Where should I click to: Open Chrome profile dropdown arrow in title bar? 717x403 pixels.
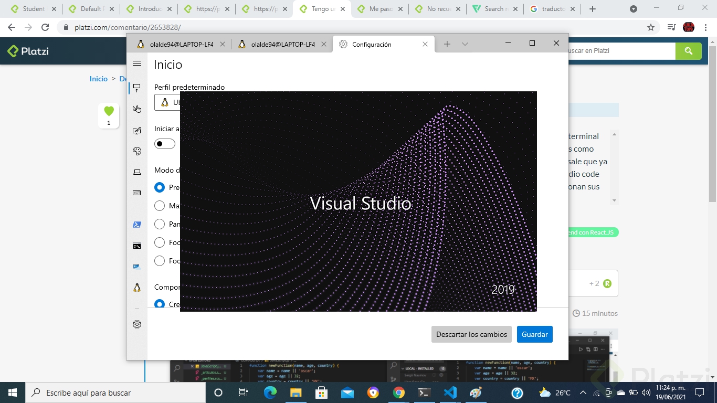click(634, 9)
